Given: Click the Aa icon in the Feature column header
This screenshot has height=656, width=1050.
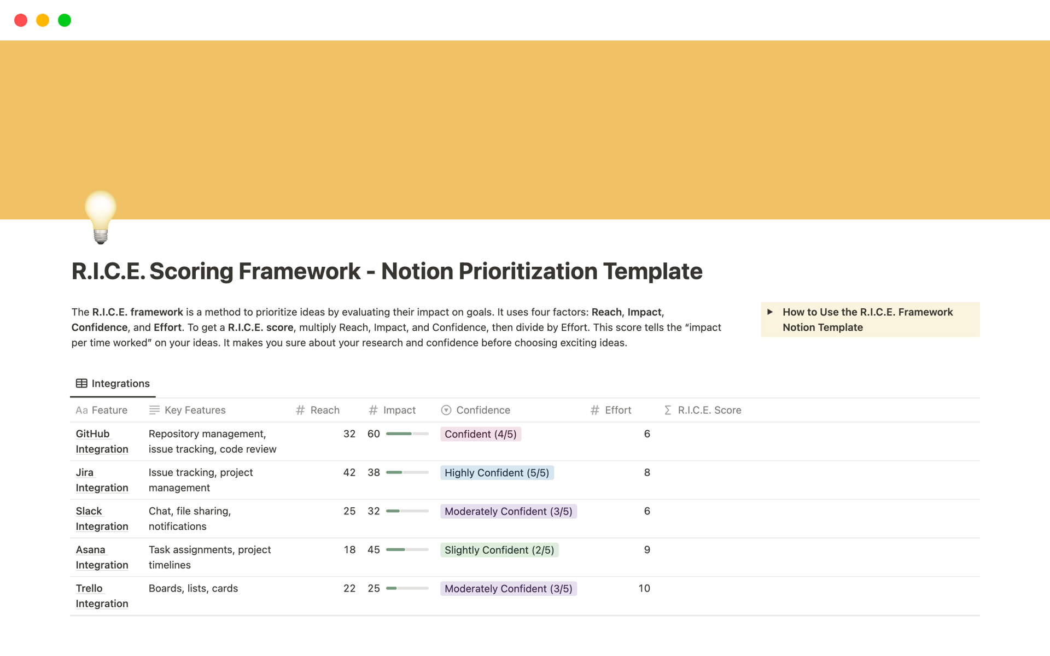Looking at the screenshot, I should 81,410.
